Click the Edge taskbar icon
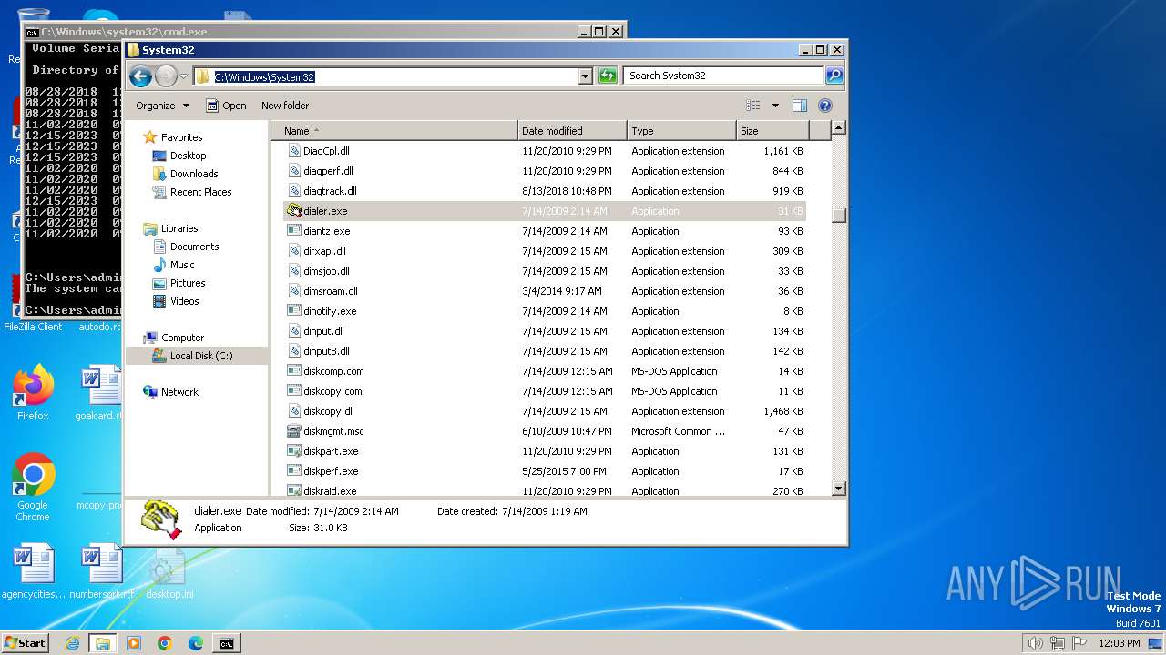Screen dimensions: 1166x655 196,643
